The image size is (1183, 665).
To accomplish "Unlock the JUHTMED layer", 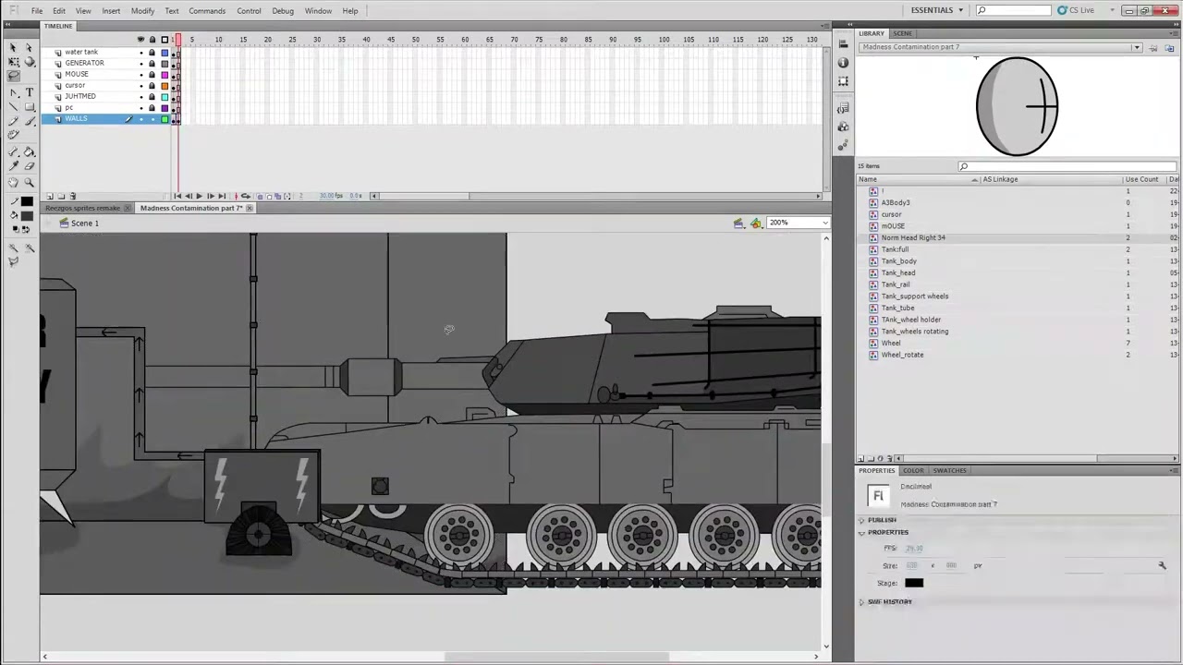I will click(x=152, y=96).
